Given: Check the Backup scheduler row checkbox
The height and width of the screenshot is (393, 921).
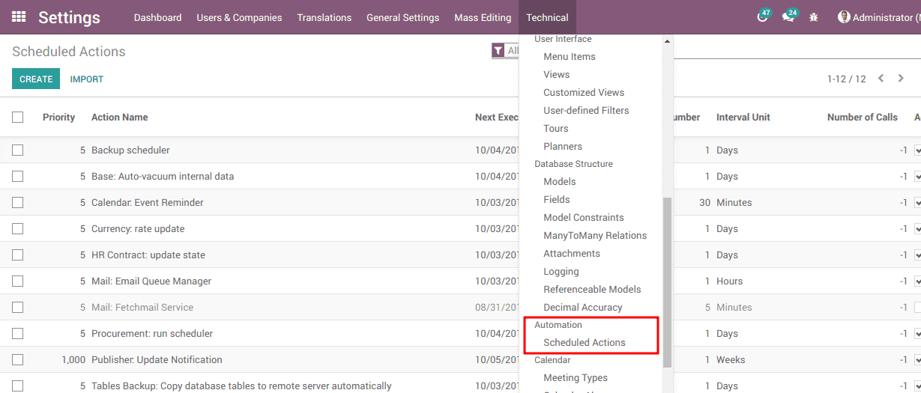Looking at the screenshot, I should pos(18,150).
